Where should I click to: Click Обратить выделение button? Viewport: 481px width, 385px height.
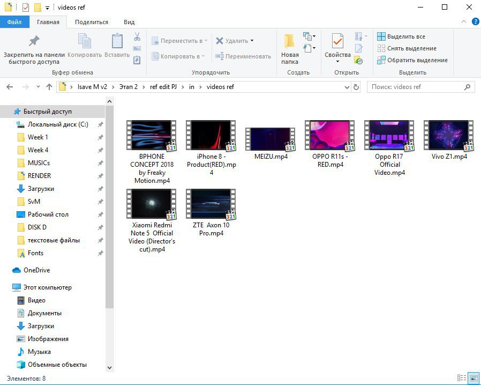click(412, 60)
